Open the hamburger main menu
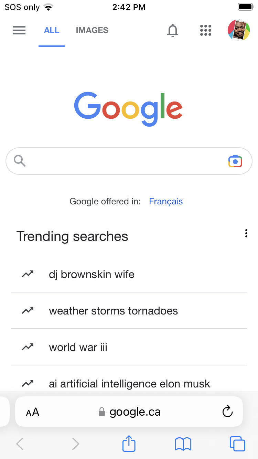Screen dimensions: 258x459 (19, 30)
